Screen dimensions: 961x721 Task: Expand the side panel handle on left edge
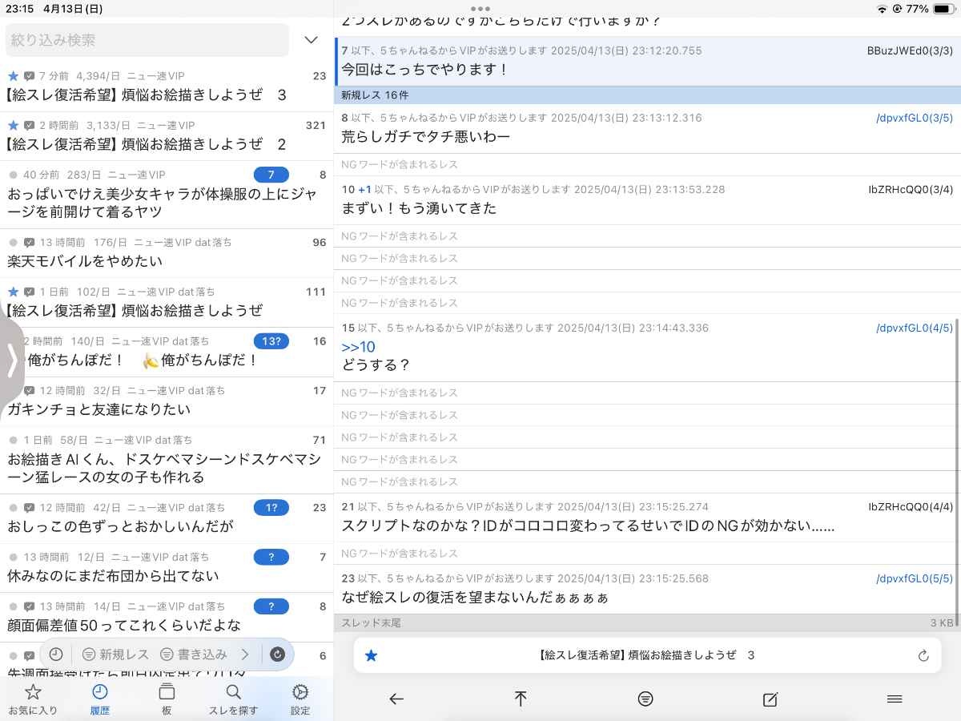[x=11, y=362]
